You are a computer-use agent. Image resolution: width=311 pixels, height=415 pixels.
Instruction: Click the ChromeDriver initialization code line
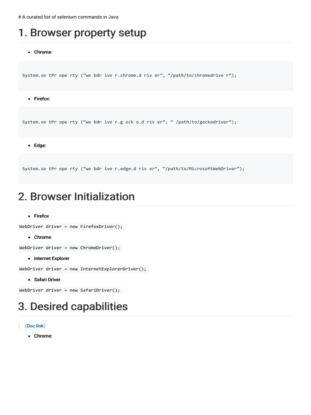[x=70, y=248]
